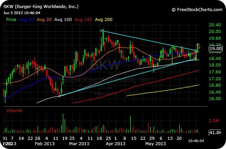Image resolution: width=226 pixels, height=149 pixels.
Task: Click the 16.00 price axis label
Action: coord(215,99)
